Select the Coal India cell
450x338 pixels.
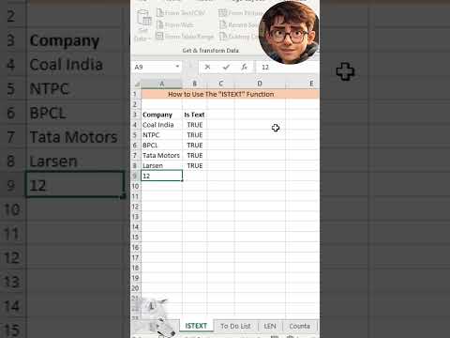click(161, 125)
